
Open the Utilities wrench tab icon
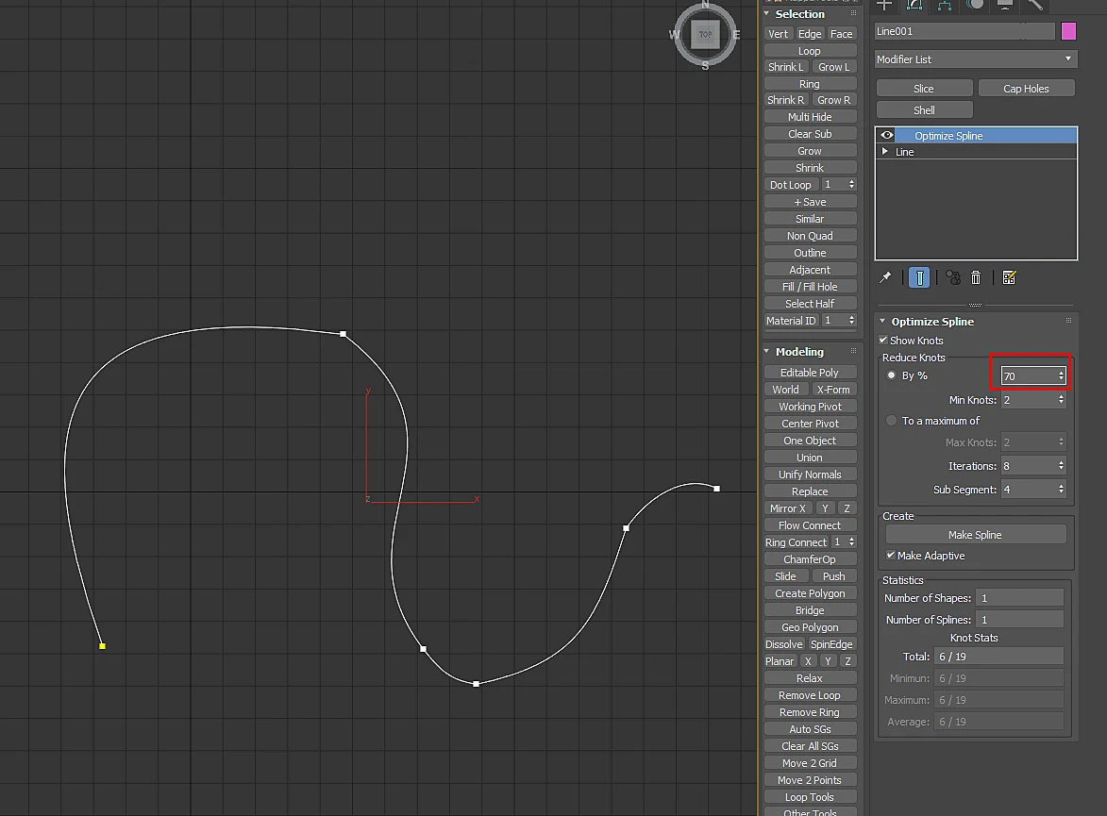[x=1035, y=5]
